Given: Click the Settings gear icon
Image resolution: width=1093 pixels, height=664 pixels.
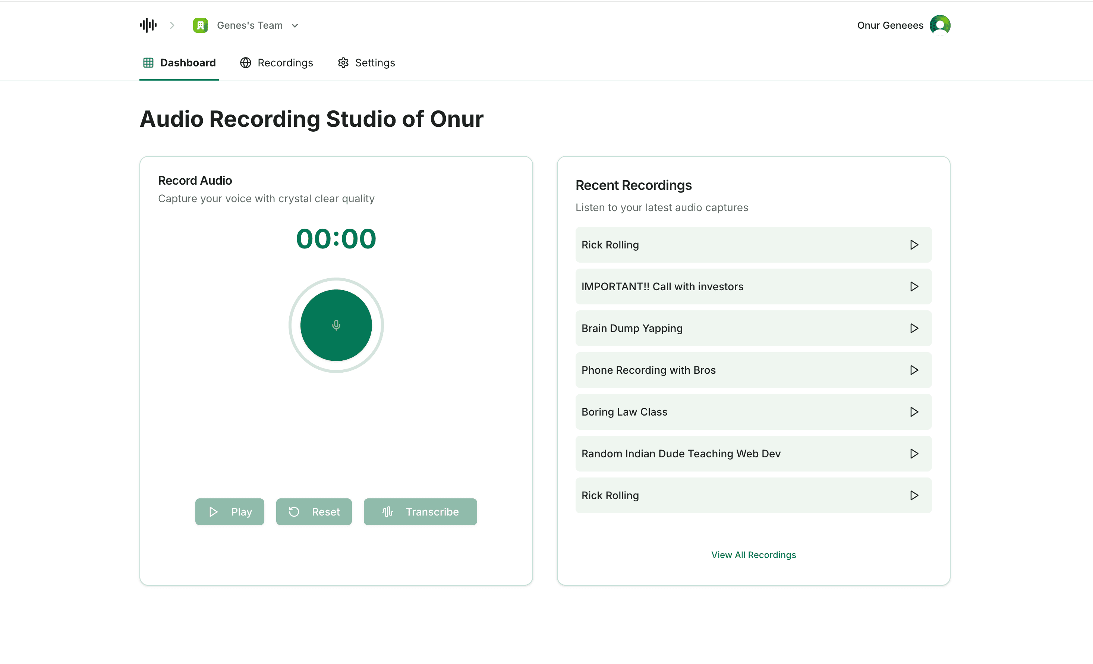Looking at the screenshot, I should point(343,63).
